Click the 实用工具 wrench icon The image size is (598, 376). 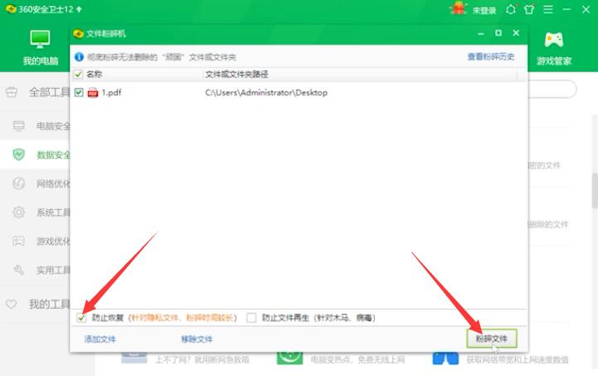[19, 270]
